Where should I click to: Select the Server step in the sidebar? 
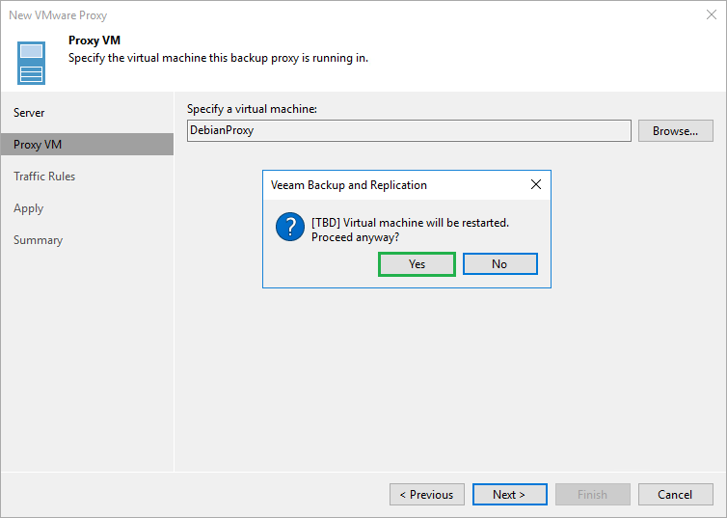pyautogui.click(x=29, y=113)
